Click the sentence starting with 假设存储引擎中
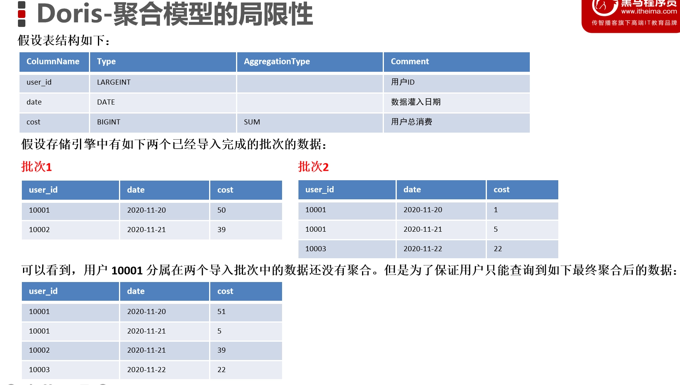 pyautogui.click(x=174, y=144)
